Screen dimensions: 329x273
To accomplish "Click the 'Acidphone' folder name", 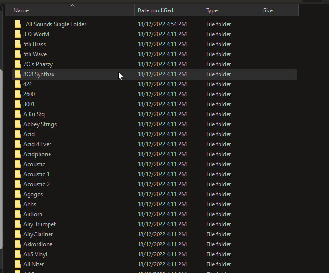I will [x=37, y=154].
